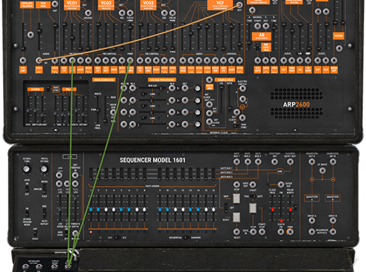The width and height of the screenshot is (366, 272).
Task: Collapse the panel with the speaker-grille arrow
Action: [x=295, y=130]
